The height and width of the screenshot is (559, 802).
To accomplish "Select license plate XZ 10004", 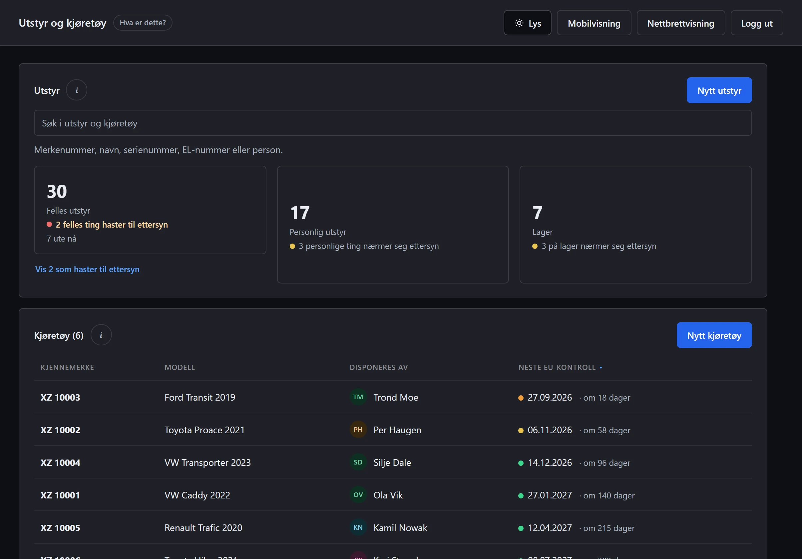I will [x=60, y=463].
